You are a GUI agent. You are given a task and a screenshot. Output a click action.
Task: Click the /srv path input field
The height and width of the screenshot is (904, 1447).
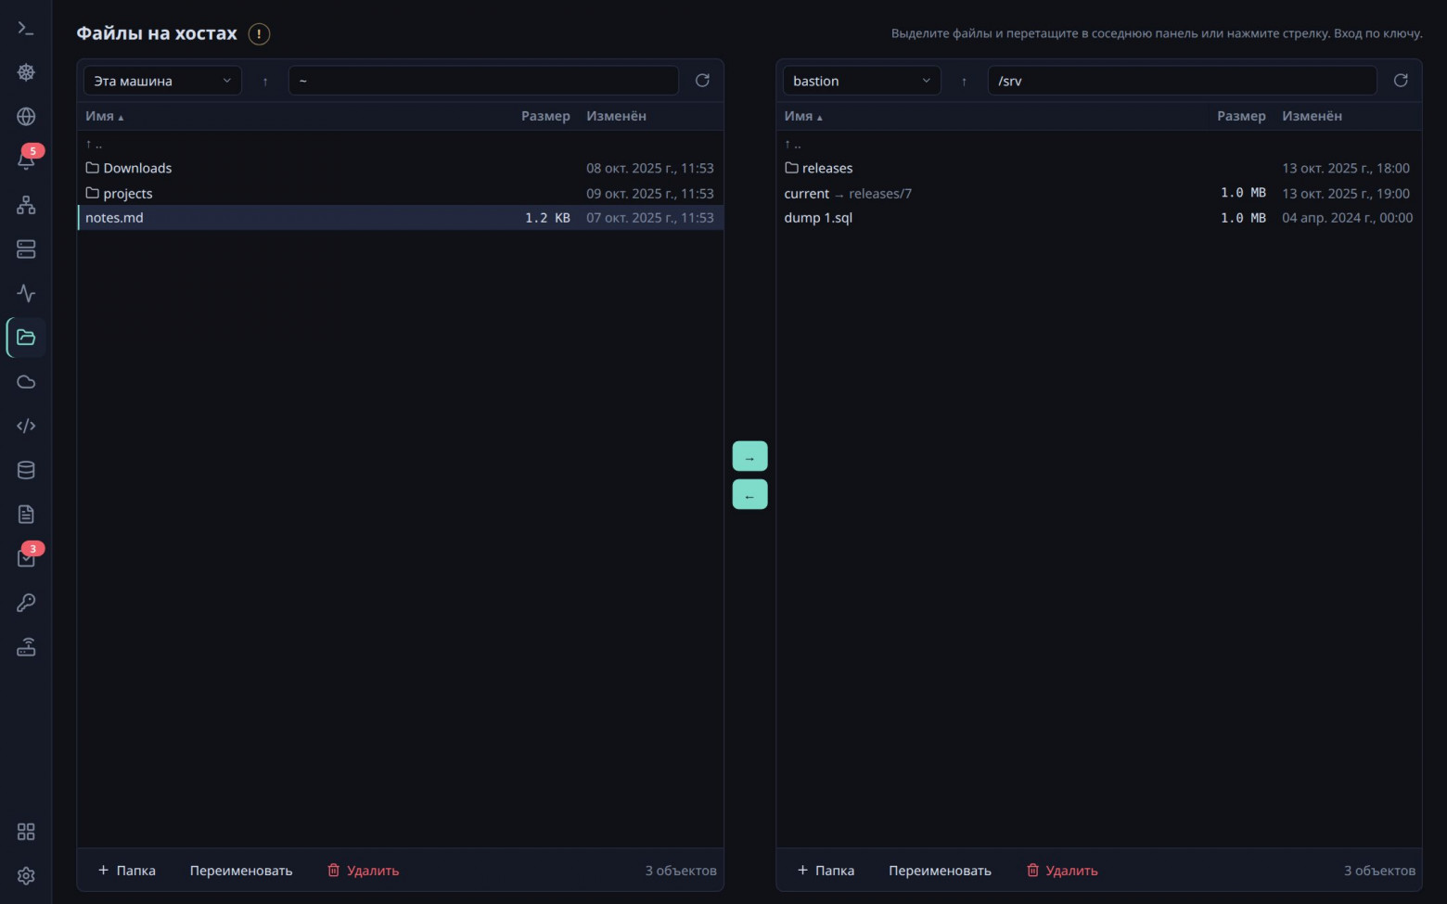point(1182,81)
